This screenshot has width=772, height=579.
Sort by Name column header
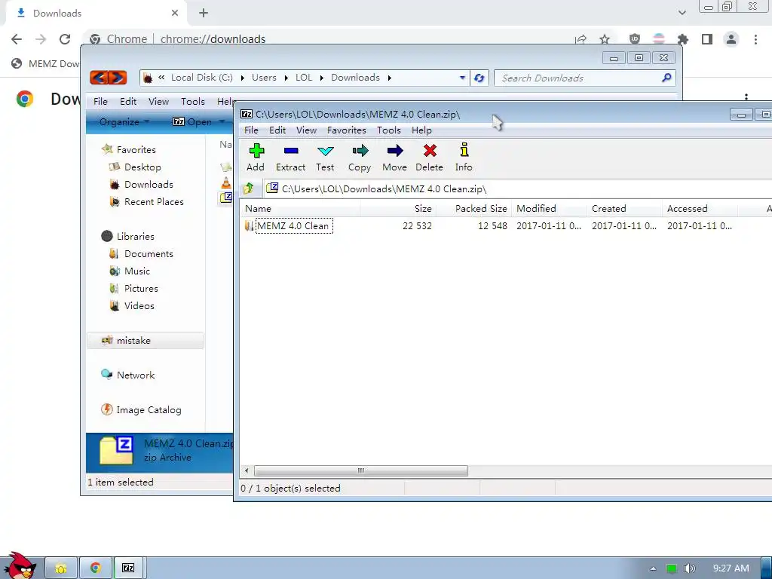(300, 209)
